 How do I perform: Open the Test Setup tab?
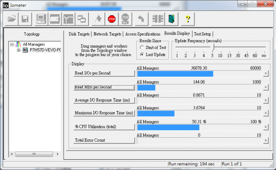coord(202,34)
